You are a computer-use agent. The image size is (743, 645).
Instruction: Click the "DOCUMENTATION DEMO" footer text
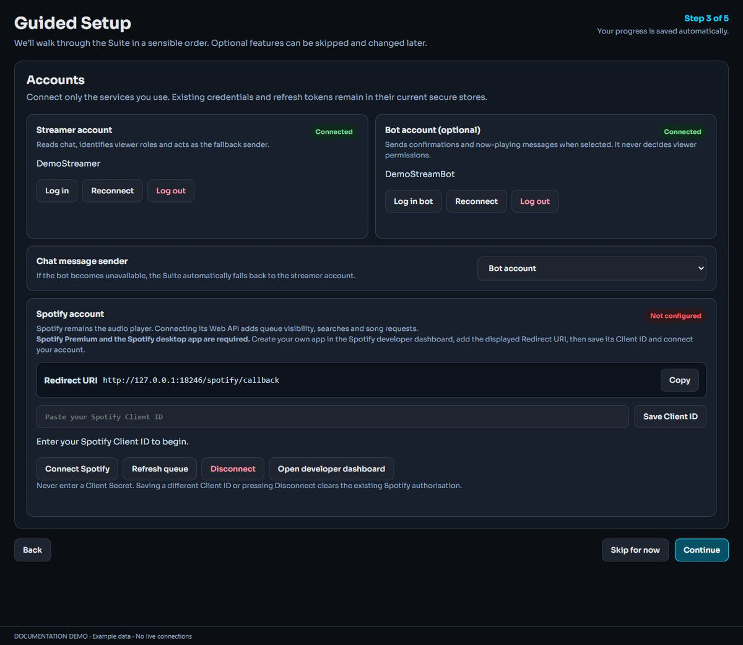[51, 636]
